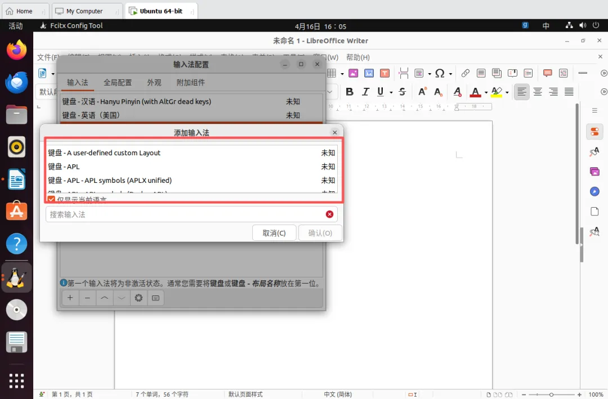Insert image via Writer toolbar
This screenshot has height=399, width=608.
(x=353, y=73)
